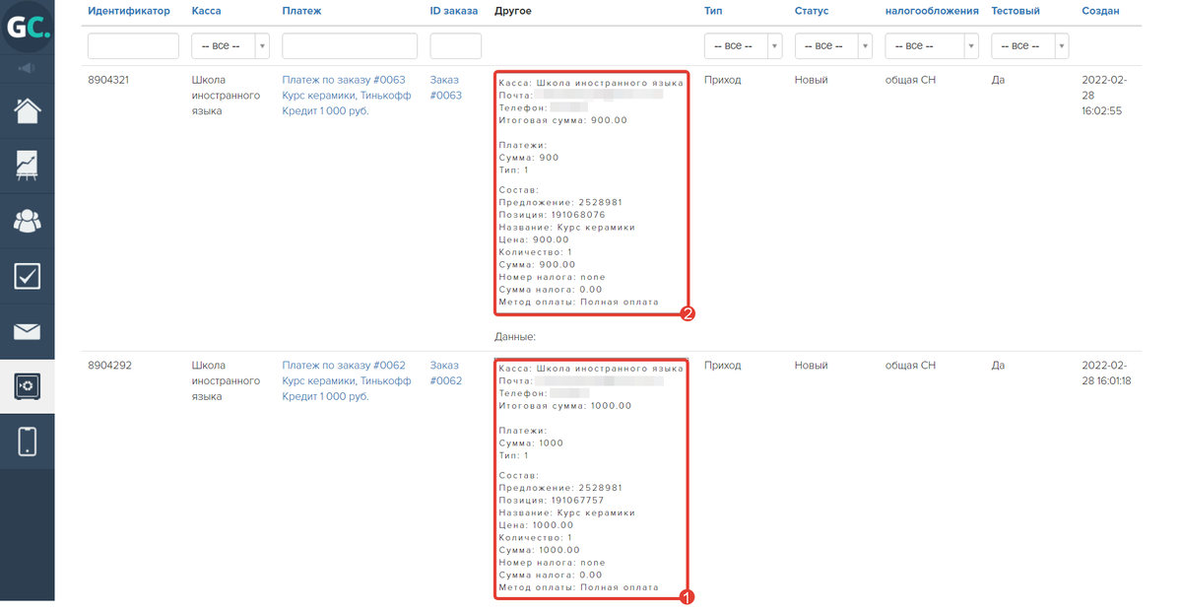
Task: Expand the Касса filter dropdown
Action: coord(230,46)
